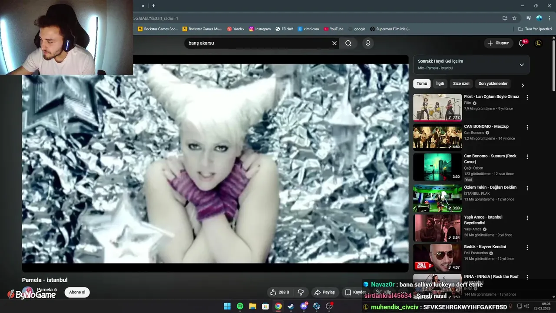The image size is (556, 313).
Task: Open the Yandex bookmark
Action: pyautogui.click(x=236, y=29)
